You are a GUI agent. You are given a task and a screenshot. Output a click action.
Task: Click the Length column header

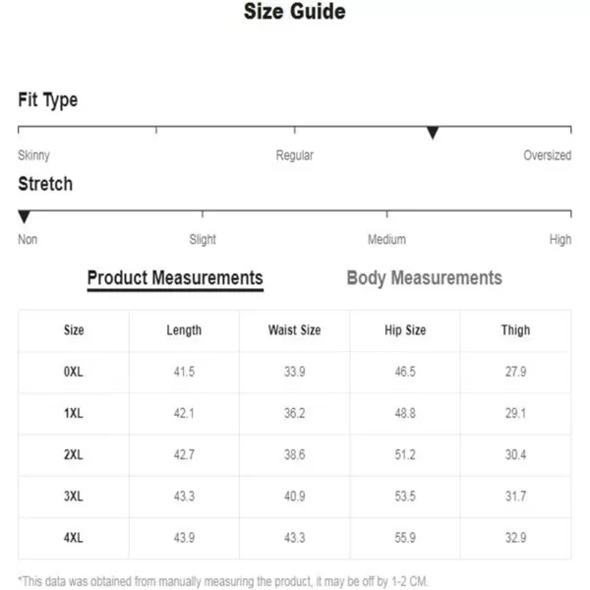(x=184, y=330)
